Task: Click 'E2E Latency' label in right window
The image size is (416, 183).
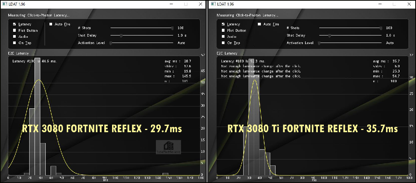Action: 227,53
